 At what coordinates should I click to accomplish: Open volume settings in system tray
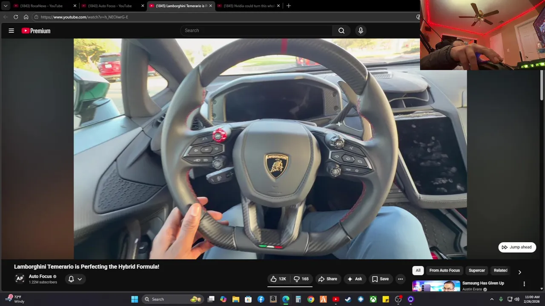point(517,299)
